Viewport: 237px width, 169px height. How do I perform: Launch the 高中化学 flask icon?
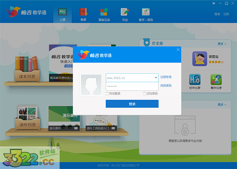216,80
